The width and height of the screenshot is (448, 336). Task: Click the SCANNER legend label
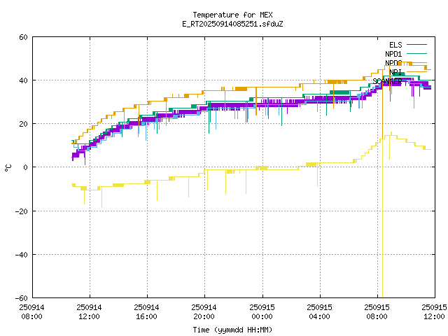coord(387,81)
